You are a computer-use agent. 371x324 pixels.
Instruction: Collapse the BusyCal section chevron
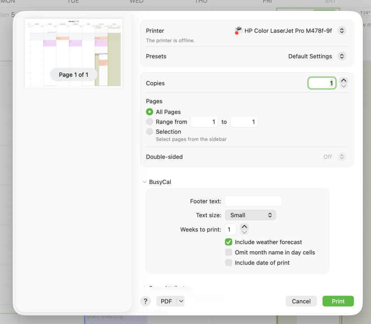(145, 182)
